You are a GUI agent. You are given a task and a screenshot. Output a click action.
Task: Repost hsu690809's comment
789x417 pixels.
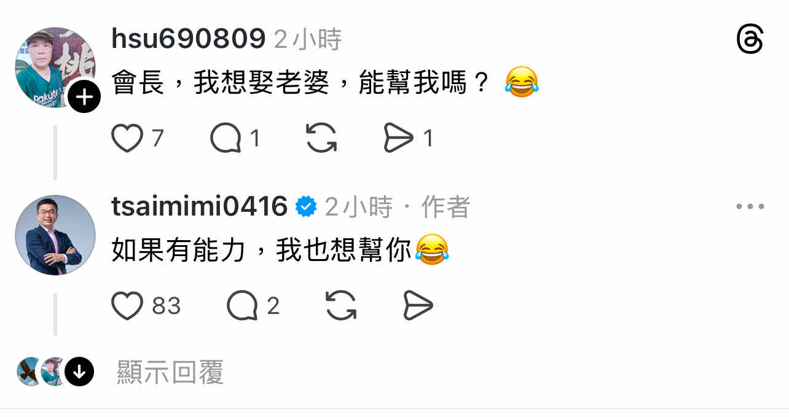tap(321, 138)
